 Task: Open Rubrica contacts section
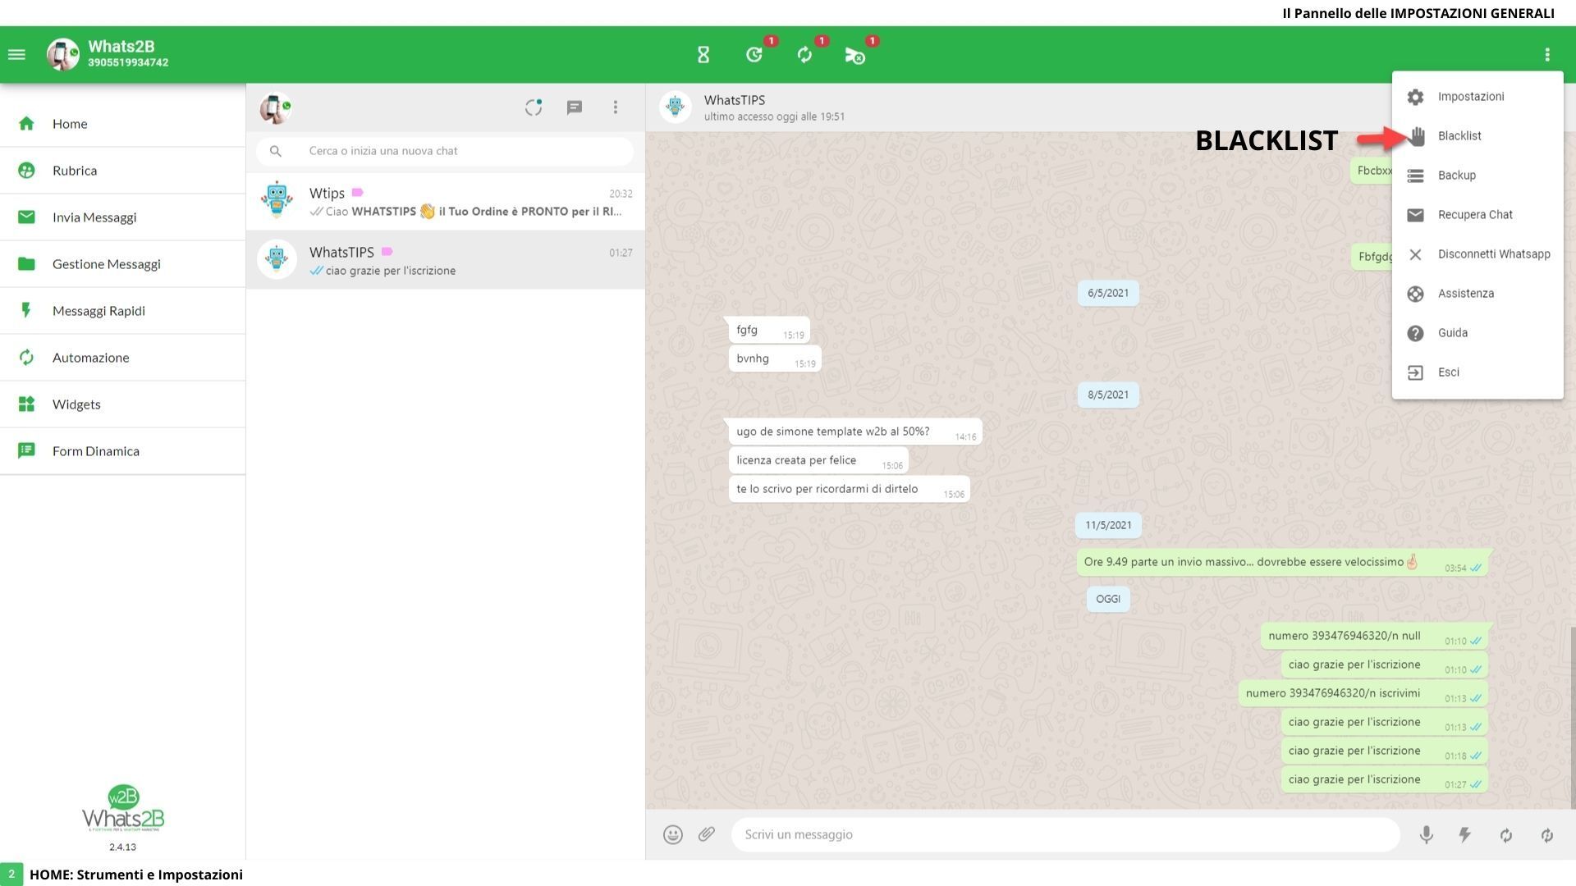click(x=122, y=171)
